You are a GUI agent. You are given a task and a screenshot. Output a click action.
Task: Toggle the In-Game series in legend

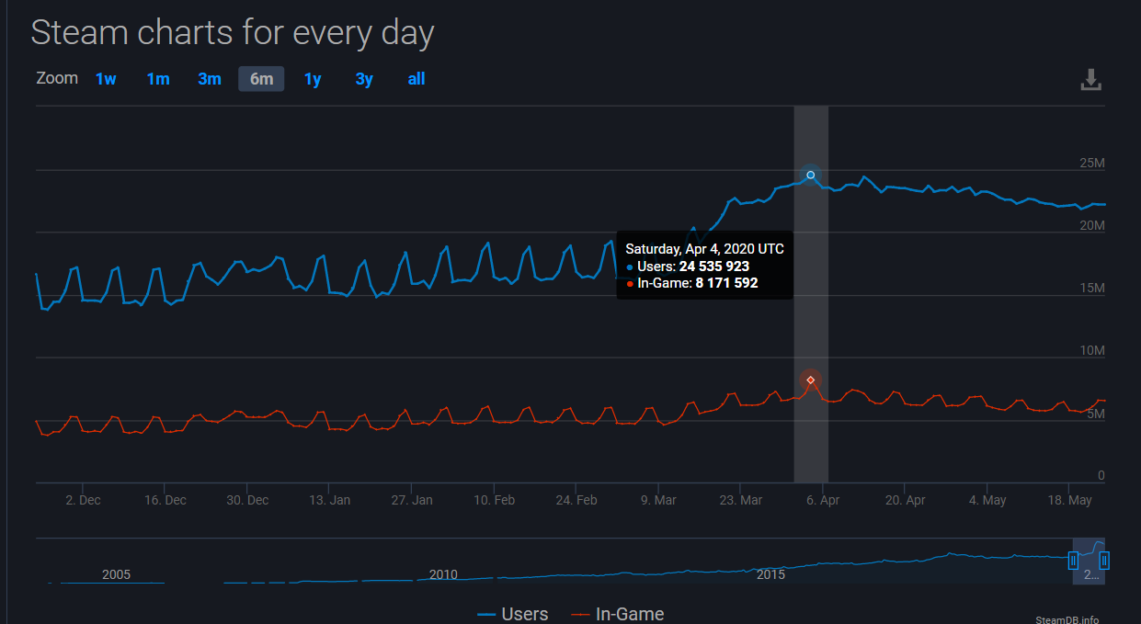click(x=630, y=614)
